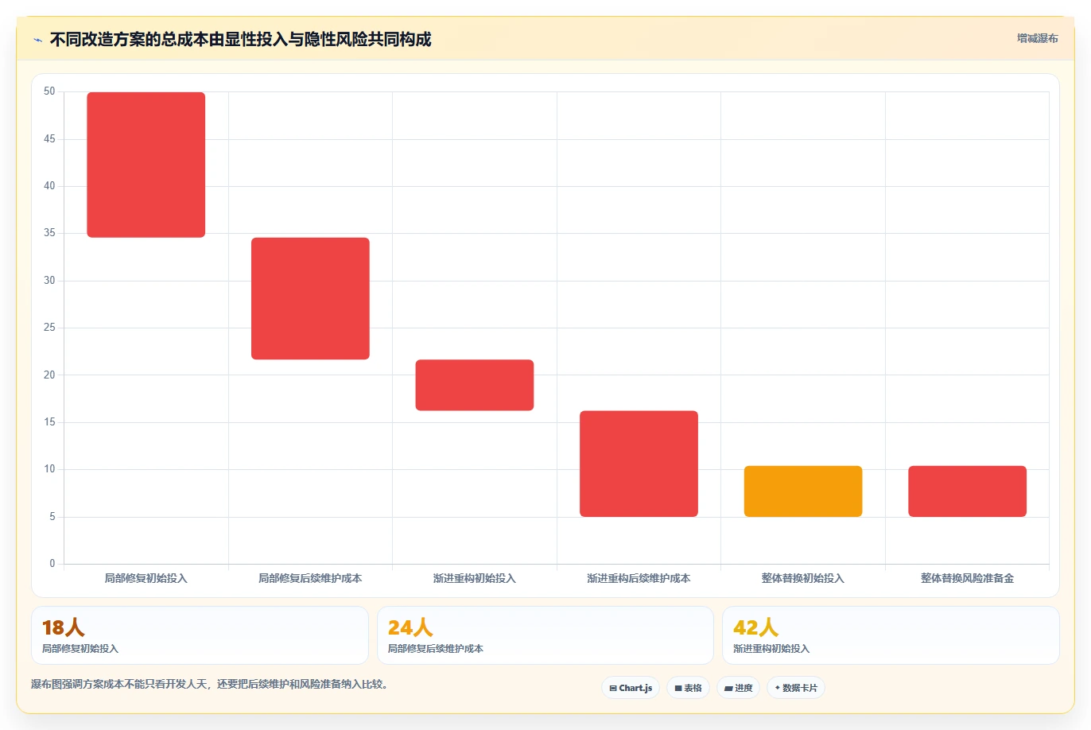
Task: Click the axis label 渐进重构后续维护成本
Action: 639,578
